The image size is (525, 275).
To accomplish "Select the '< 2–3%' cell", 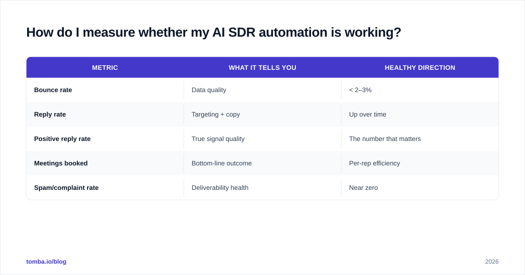I will [x=420, y=90].
